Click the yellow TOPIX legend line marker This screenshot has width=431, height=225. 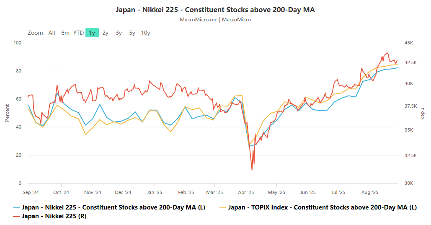[x=222, y=207]
